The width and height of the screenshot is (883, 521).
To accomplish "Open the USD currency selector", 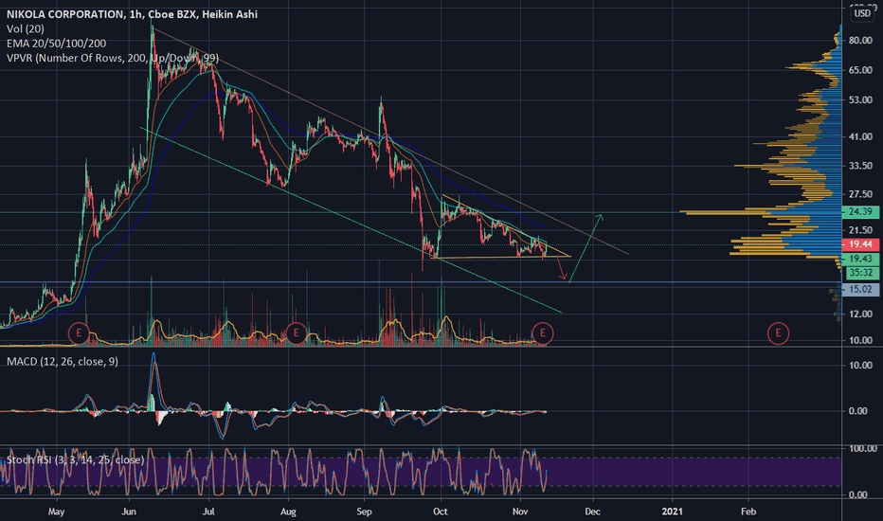I will point(862,13).
